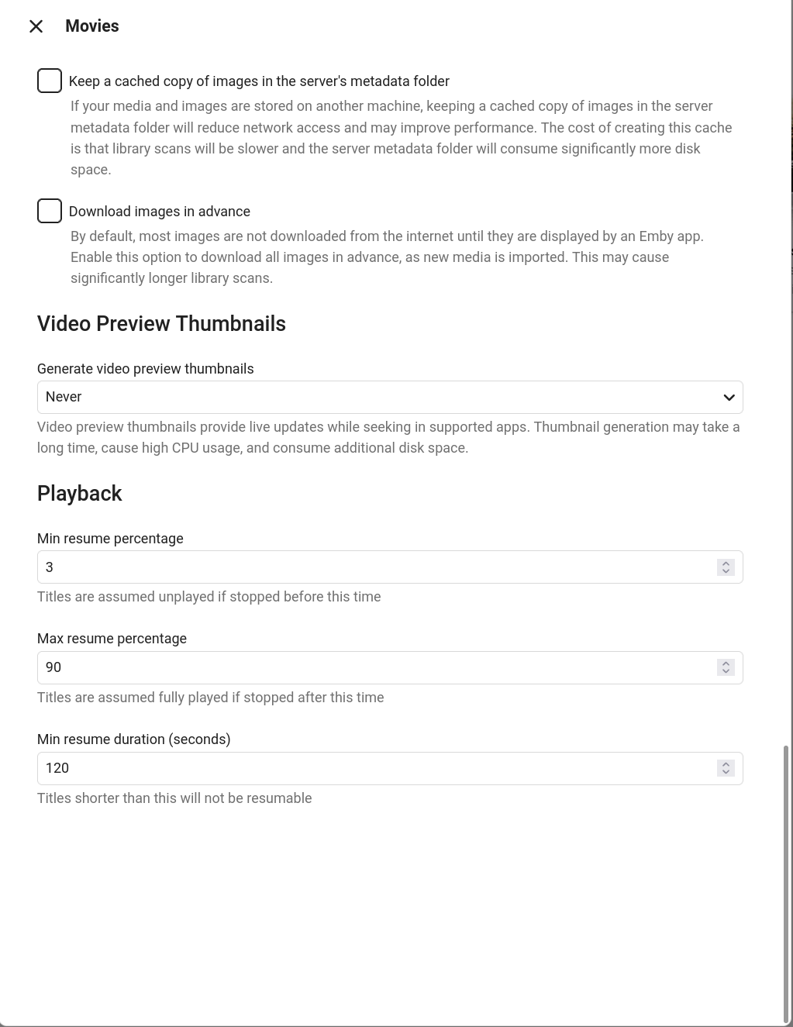The width and height of the screenshot is (793, 1027).
Task: Click the Max resume percentage down arrow
Action: click(726, 671)
